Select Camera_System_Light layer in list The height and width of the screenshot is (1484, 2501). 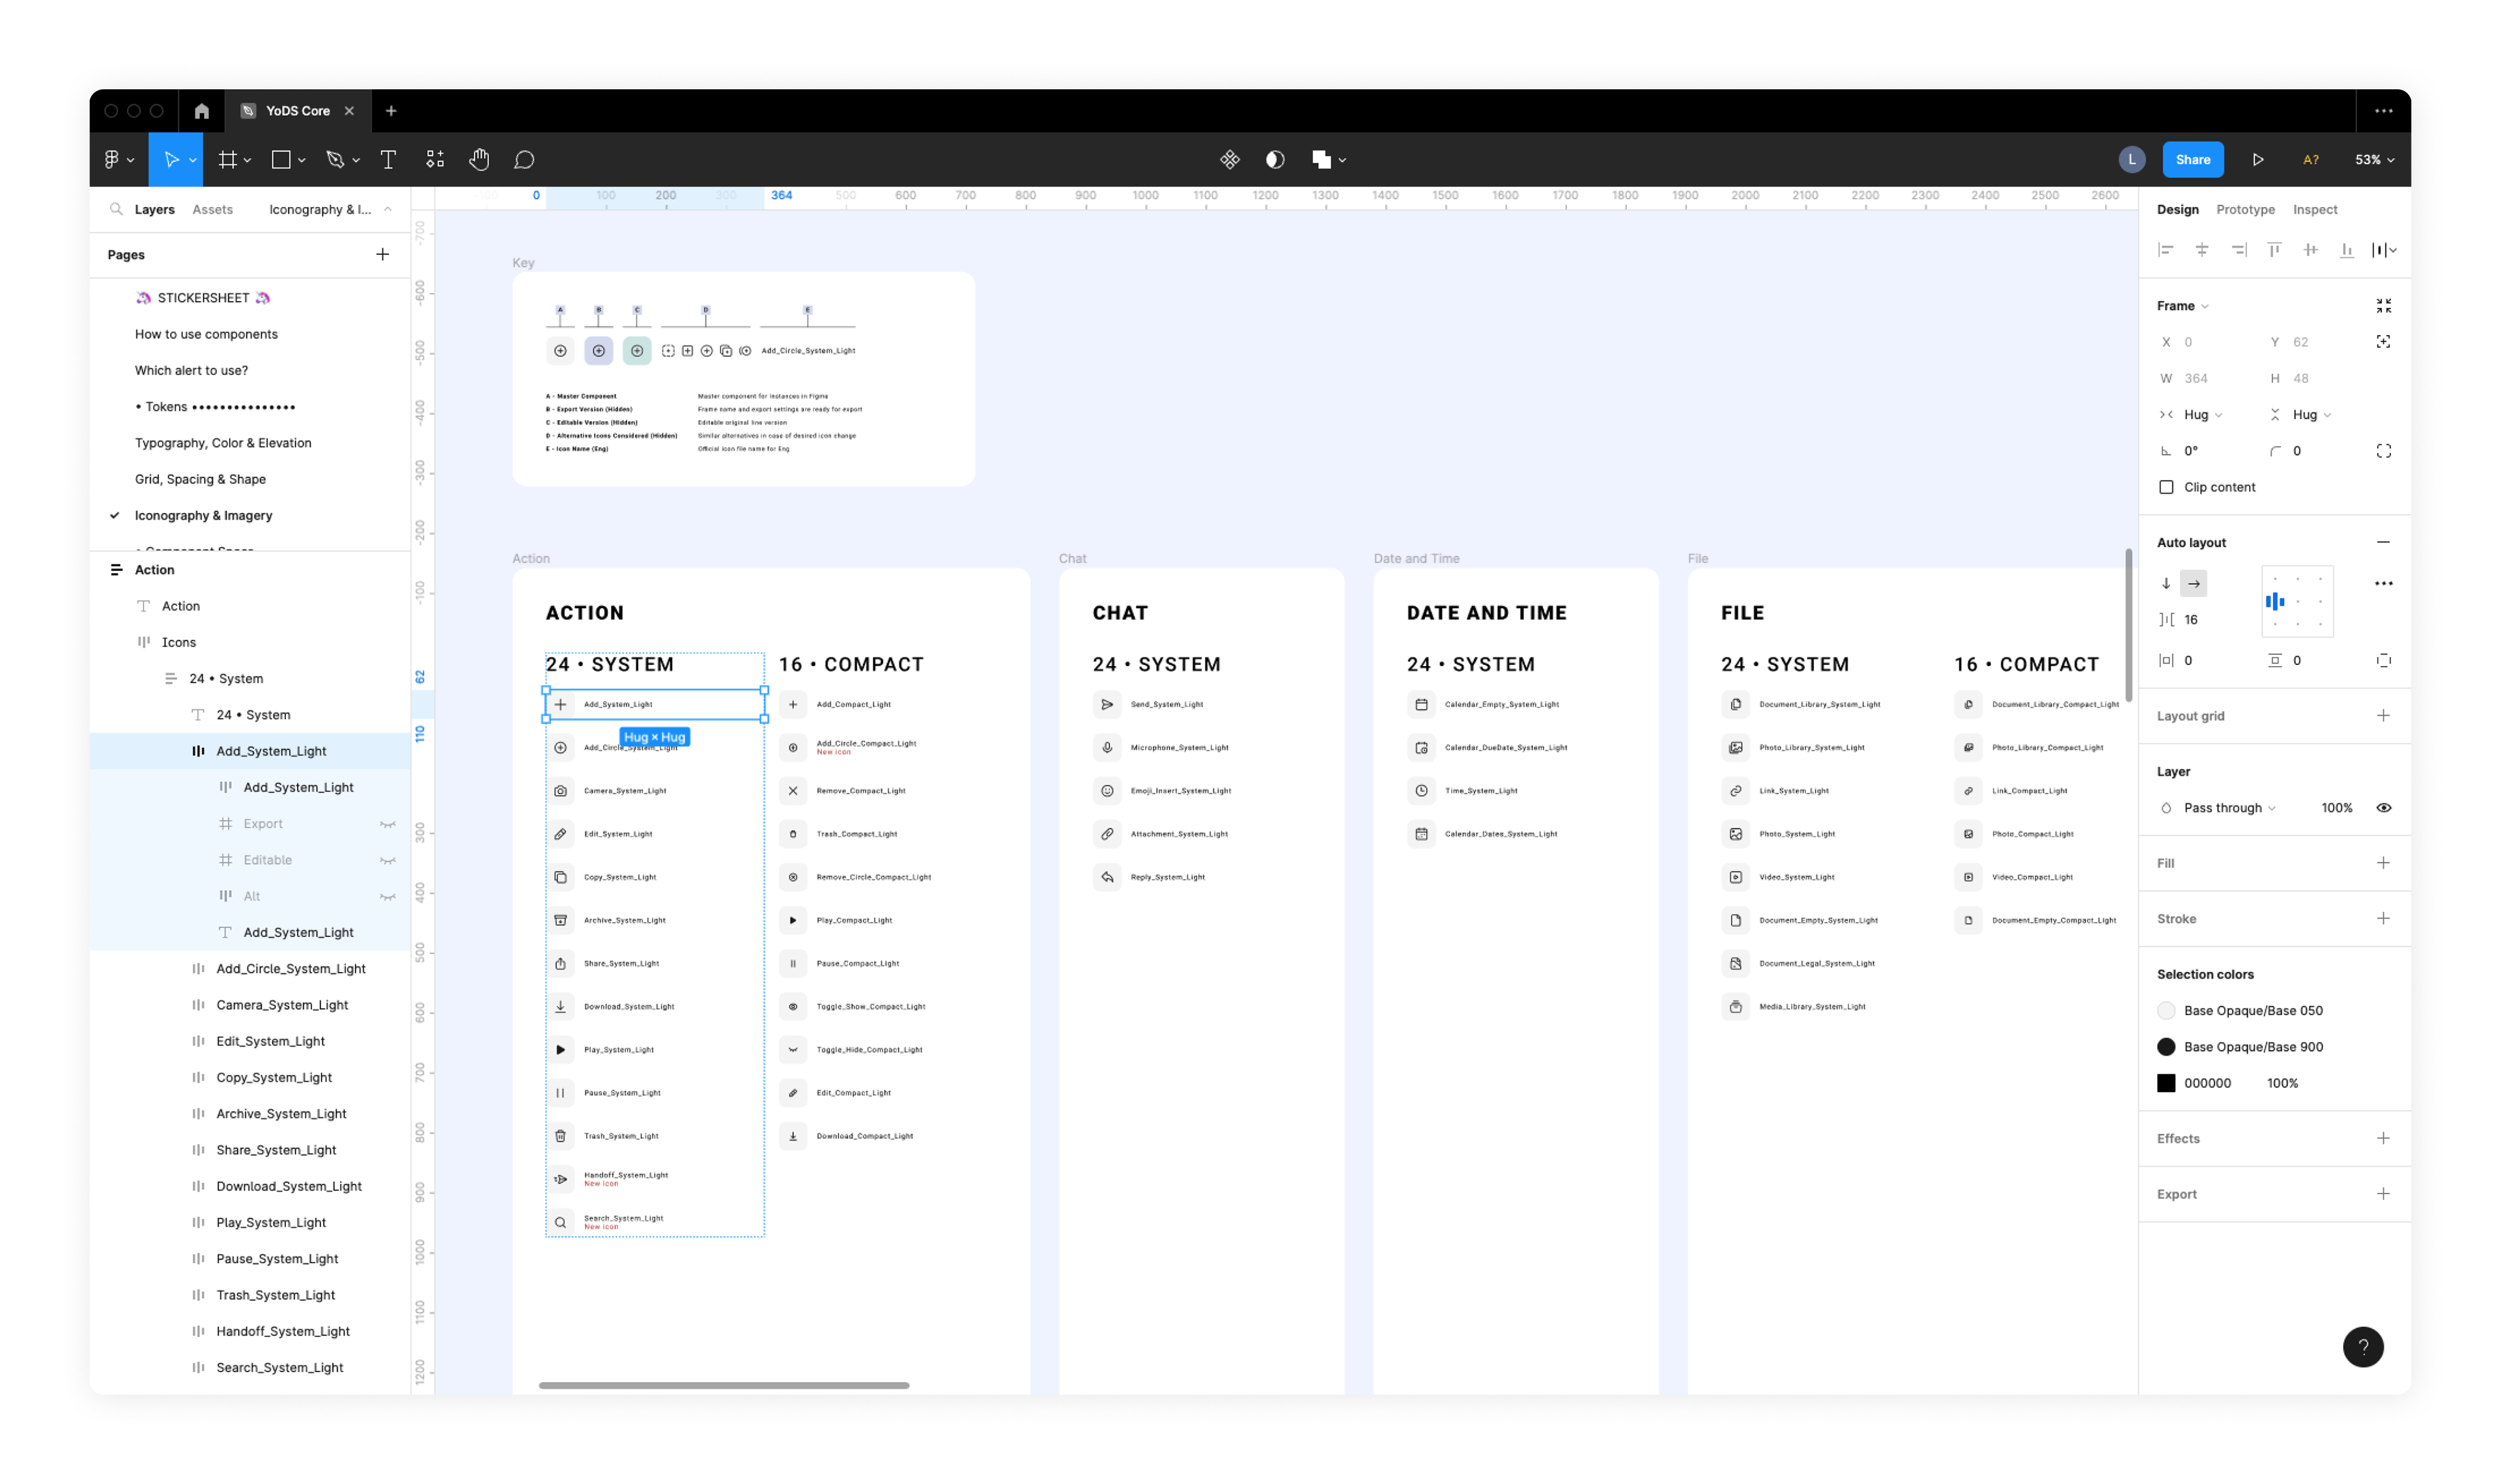tap(282, 1005)
